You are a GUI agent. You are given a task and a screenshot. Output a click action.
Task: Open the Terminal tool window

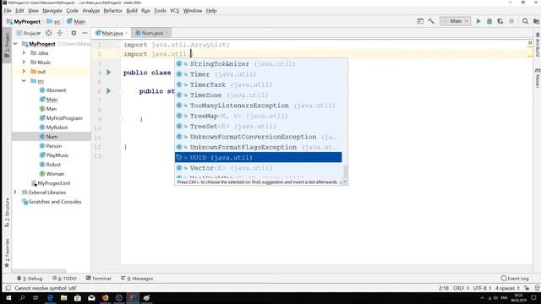pos(98,278)
